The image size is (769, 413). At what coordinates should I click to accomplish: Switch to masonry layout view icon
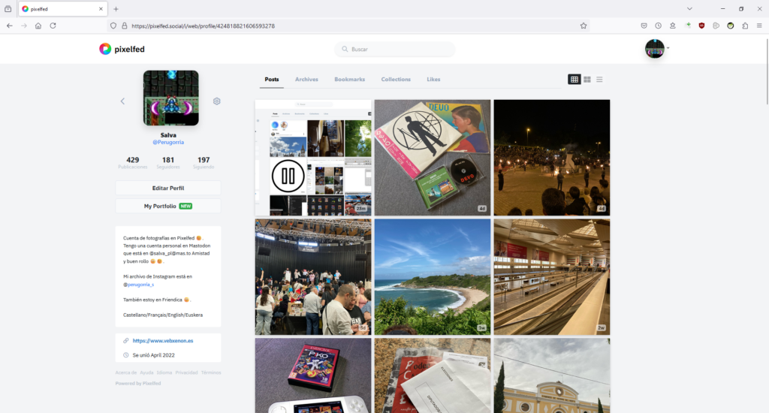tap(587, 80)
